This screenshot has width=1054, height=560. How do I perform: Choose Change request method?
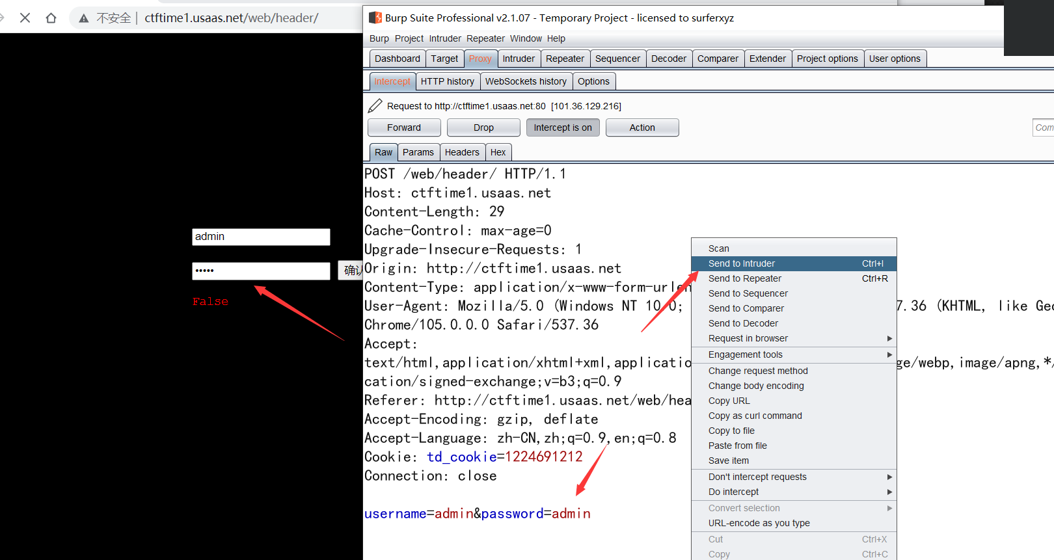click(794, 371)
